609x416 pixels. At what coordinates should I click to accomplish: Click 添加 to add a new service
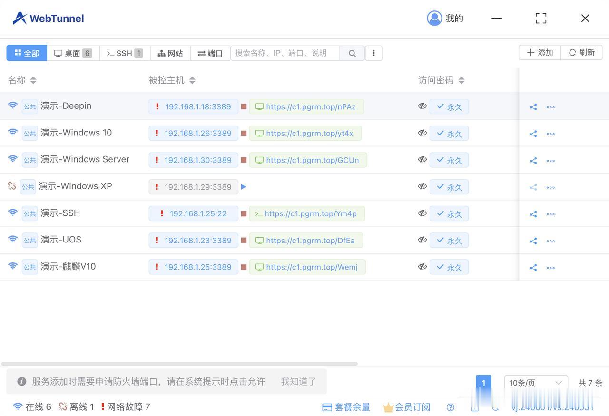(x=539, y=52)
